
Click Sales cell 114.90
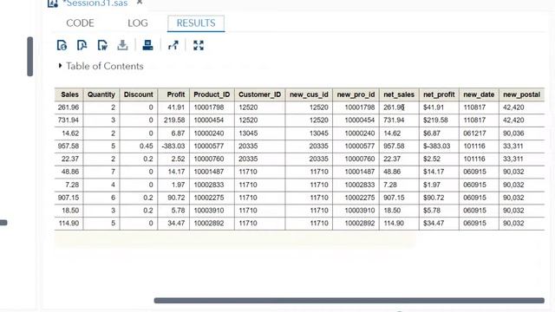[x=69, y=224]
